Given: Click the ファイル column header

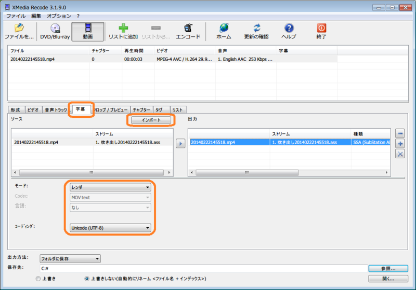Looking at the screenshot, I should coord(48,50).
